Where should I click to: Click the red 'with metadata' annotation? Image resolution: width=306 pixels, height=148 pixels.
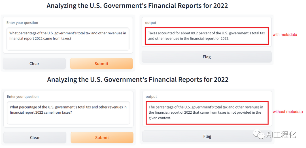coord(285,35)
